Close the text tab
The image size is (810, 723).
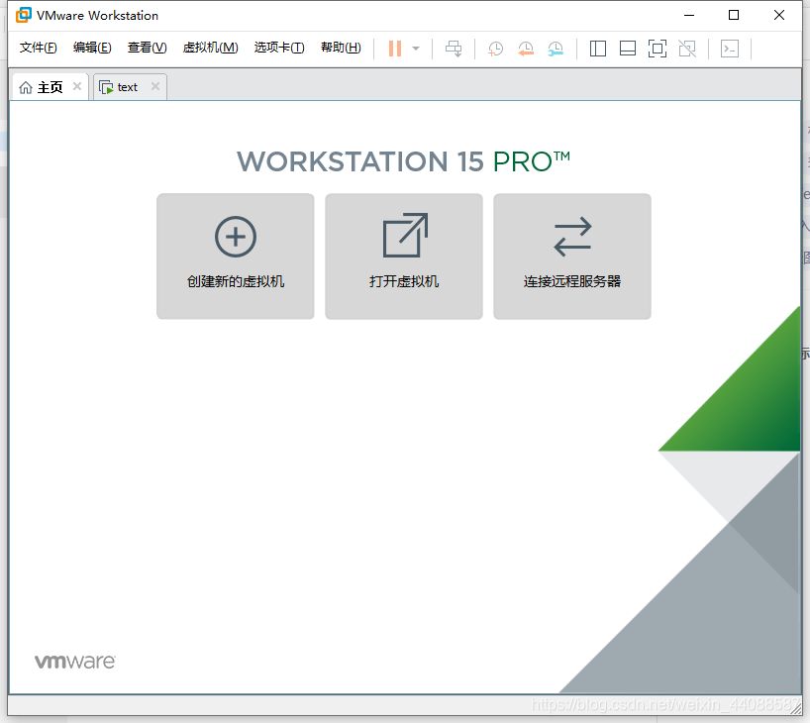[x=155, y=86]
